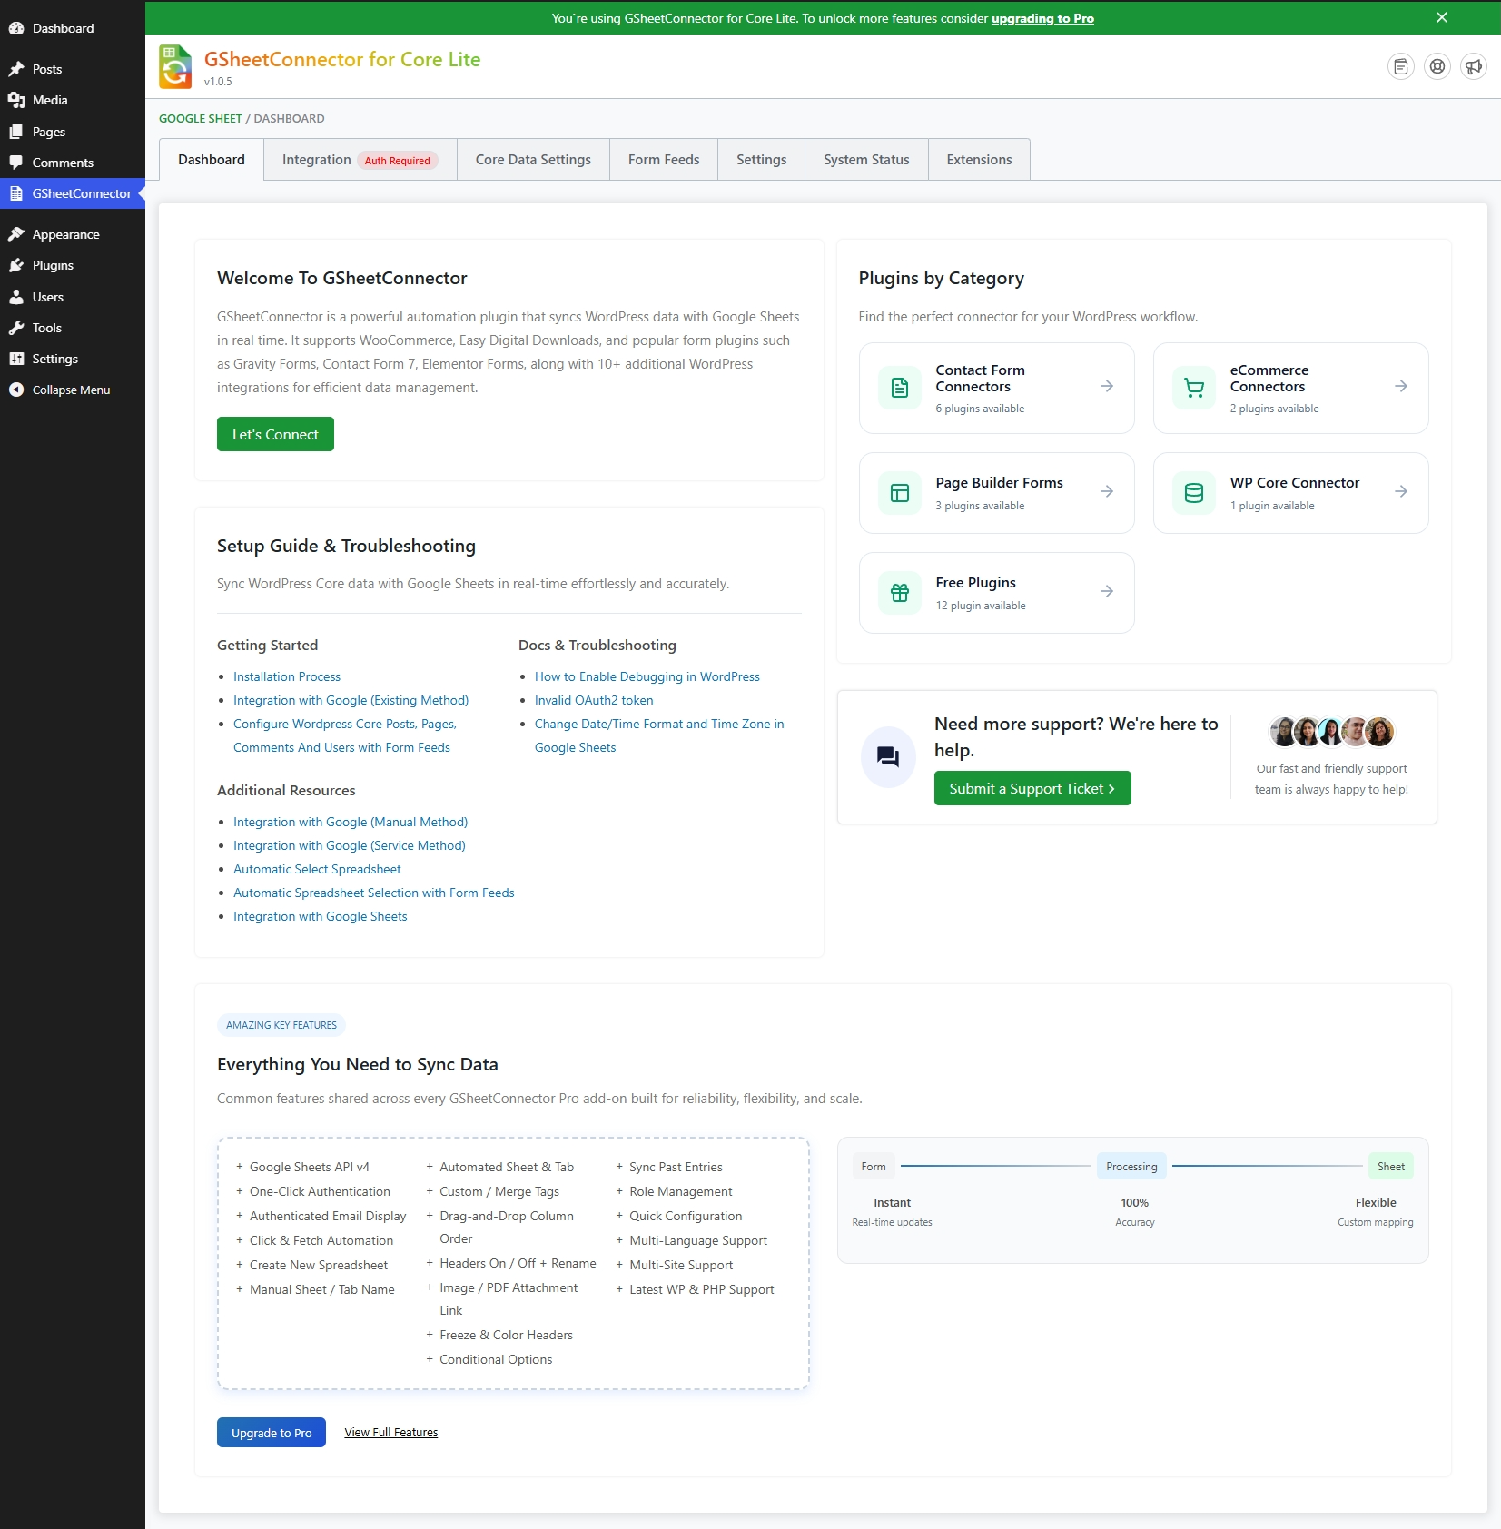The image size is (1501, 1529).
Task: Open the Invalid OAuth2 token link
Action: tap(594, 700)
